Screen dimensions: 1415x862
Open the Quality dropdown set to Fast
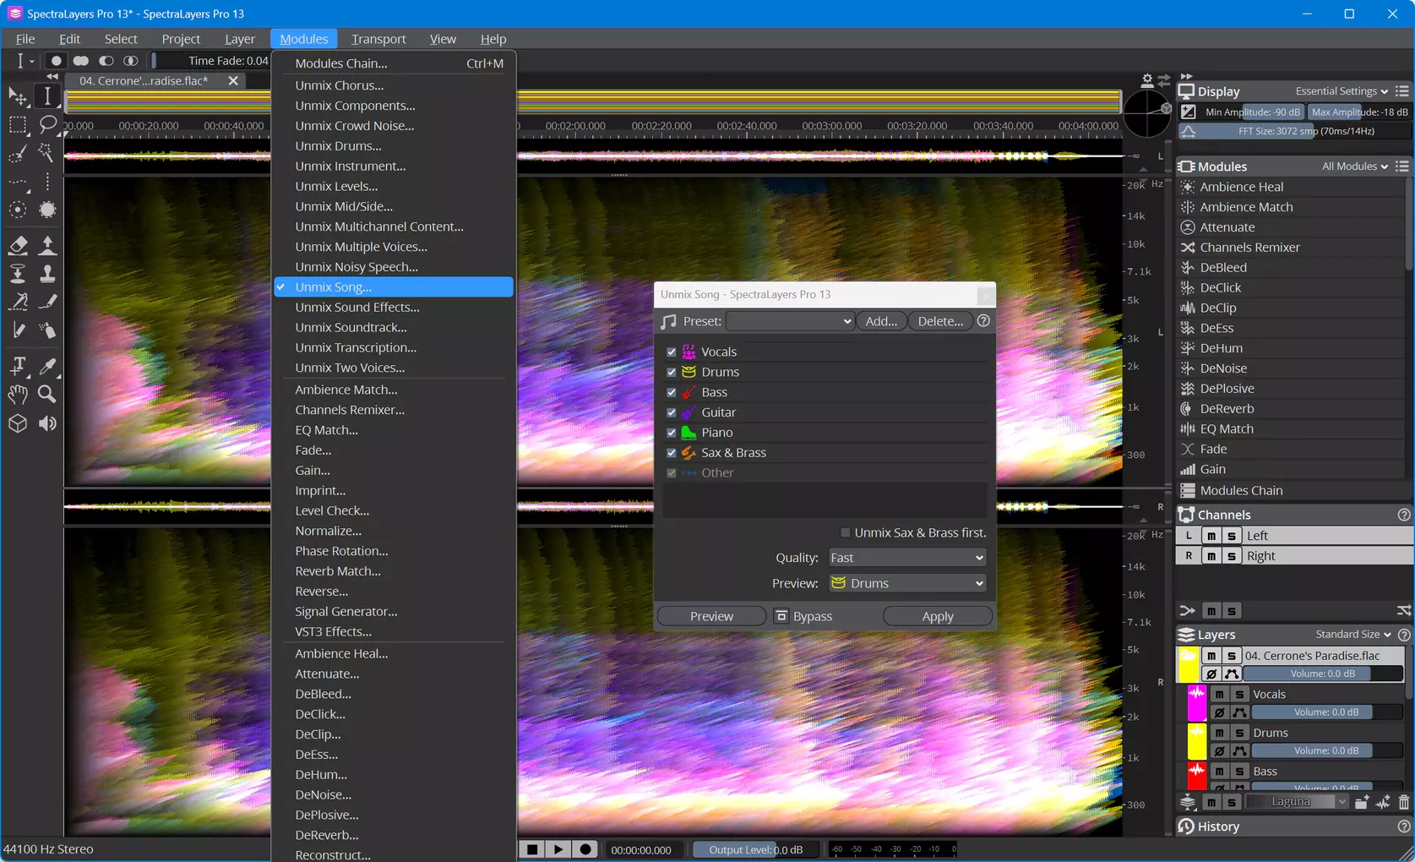906,558
